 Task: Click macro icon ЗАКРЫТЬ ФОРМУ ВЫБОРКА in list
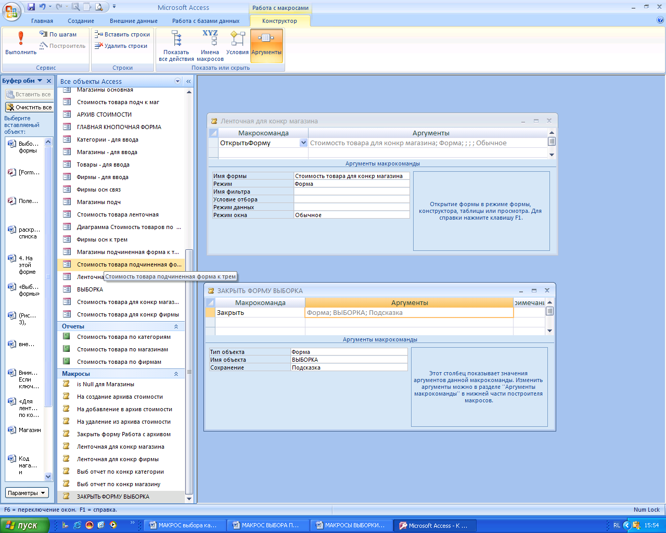[67, 496]
